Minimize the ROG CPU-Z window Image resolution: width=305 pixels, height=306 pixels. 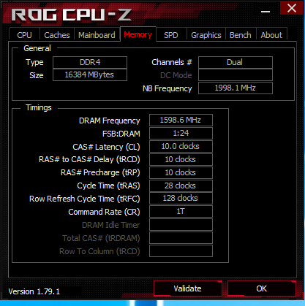pos(266,11)
